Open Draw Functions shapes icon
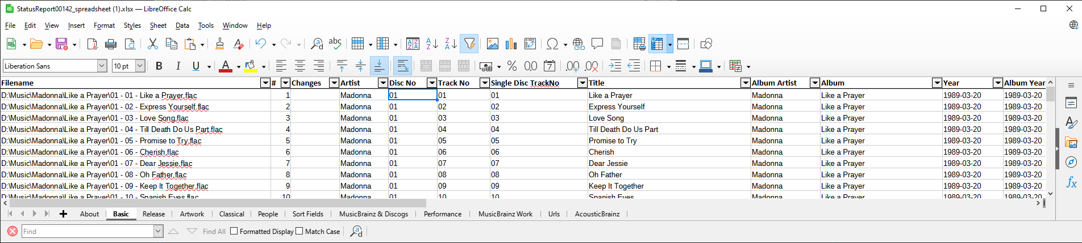The image size is (1082, 243). coord(706,44)
